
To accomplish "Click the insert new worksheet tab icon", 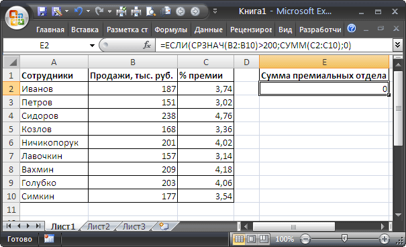I will [x=164, y=226].
